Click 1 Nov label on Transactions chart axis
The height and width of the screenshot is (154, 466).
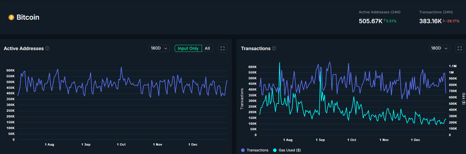click(x=384, y=140)
